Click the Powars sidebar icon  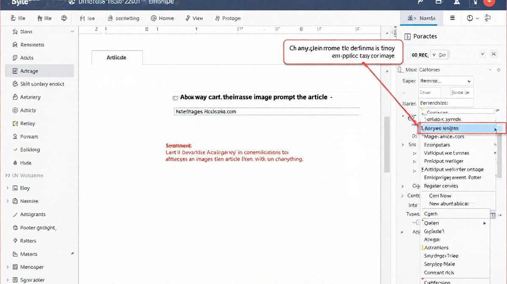(14, 136)
